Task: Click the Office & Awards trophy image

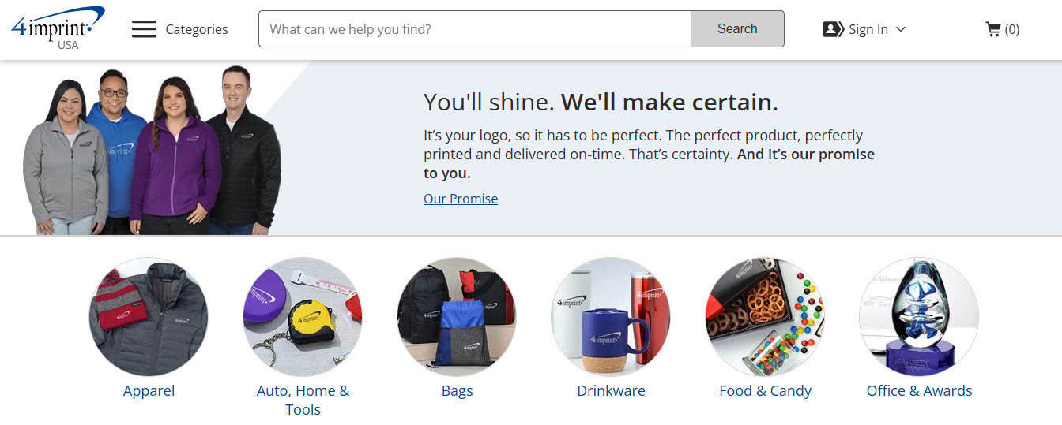Action: (919, 316)
